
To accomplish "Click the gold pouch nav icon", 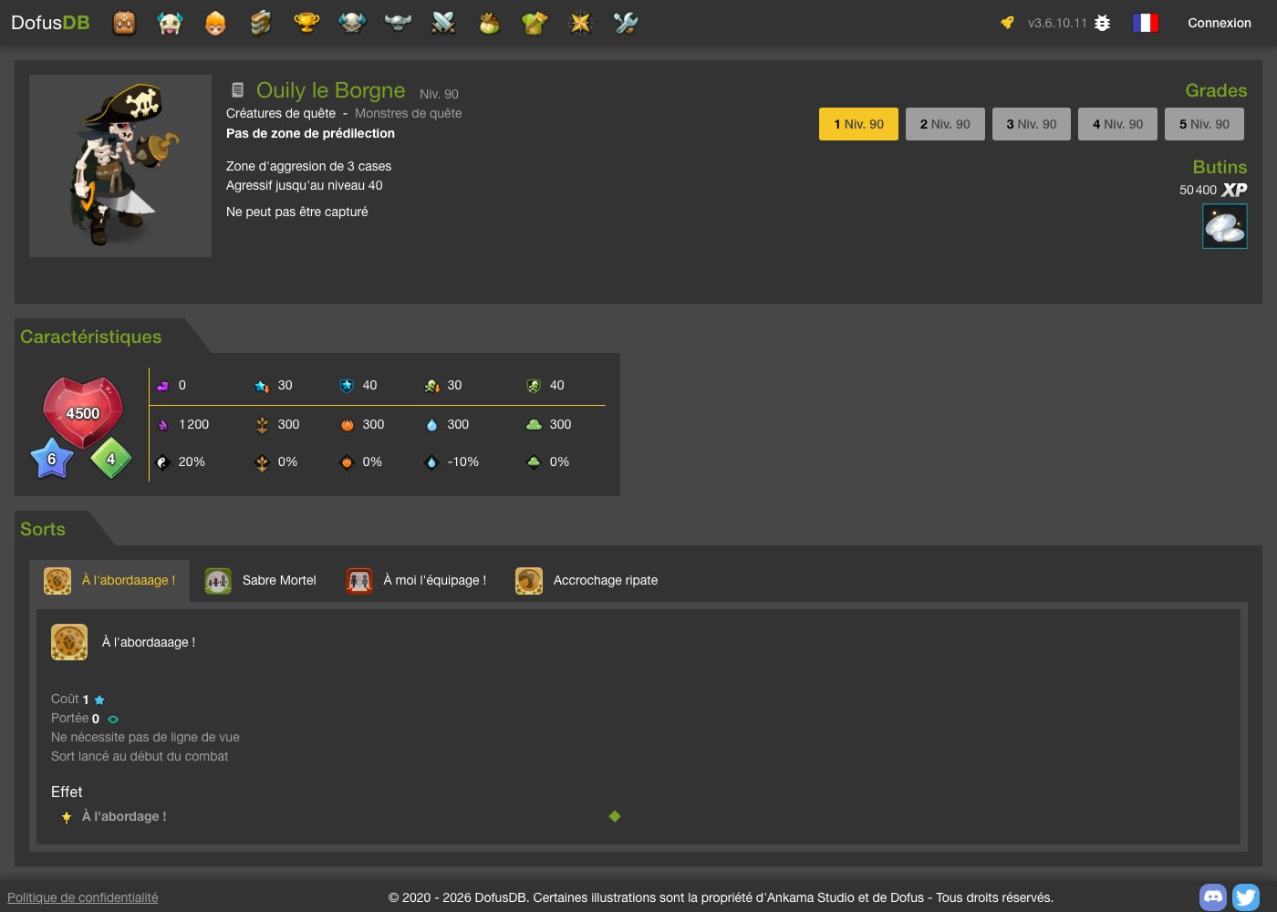I will tap(489, 23).
